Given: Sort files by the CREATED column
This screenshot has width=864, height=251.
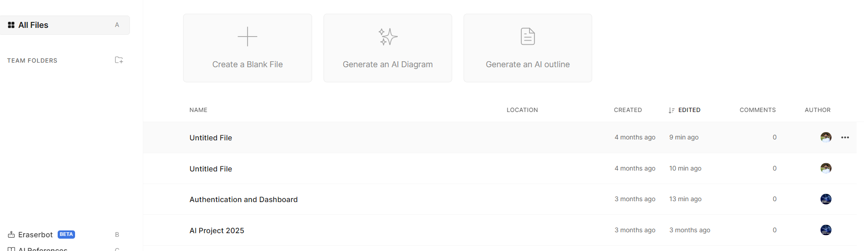Looking at the screenshot, I should coord(627,110).
